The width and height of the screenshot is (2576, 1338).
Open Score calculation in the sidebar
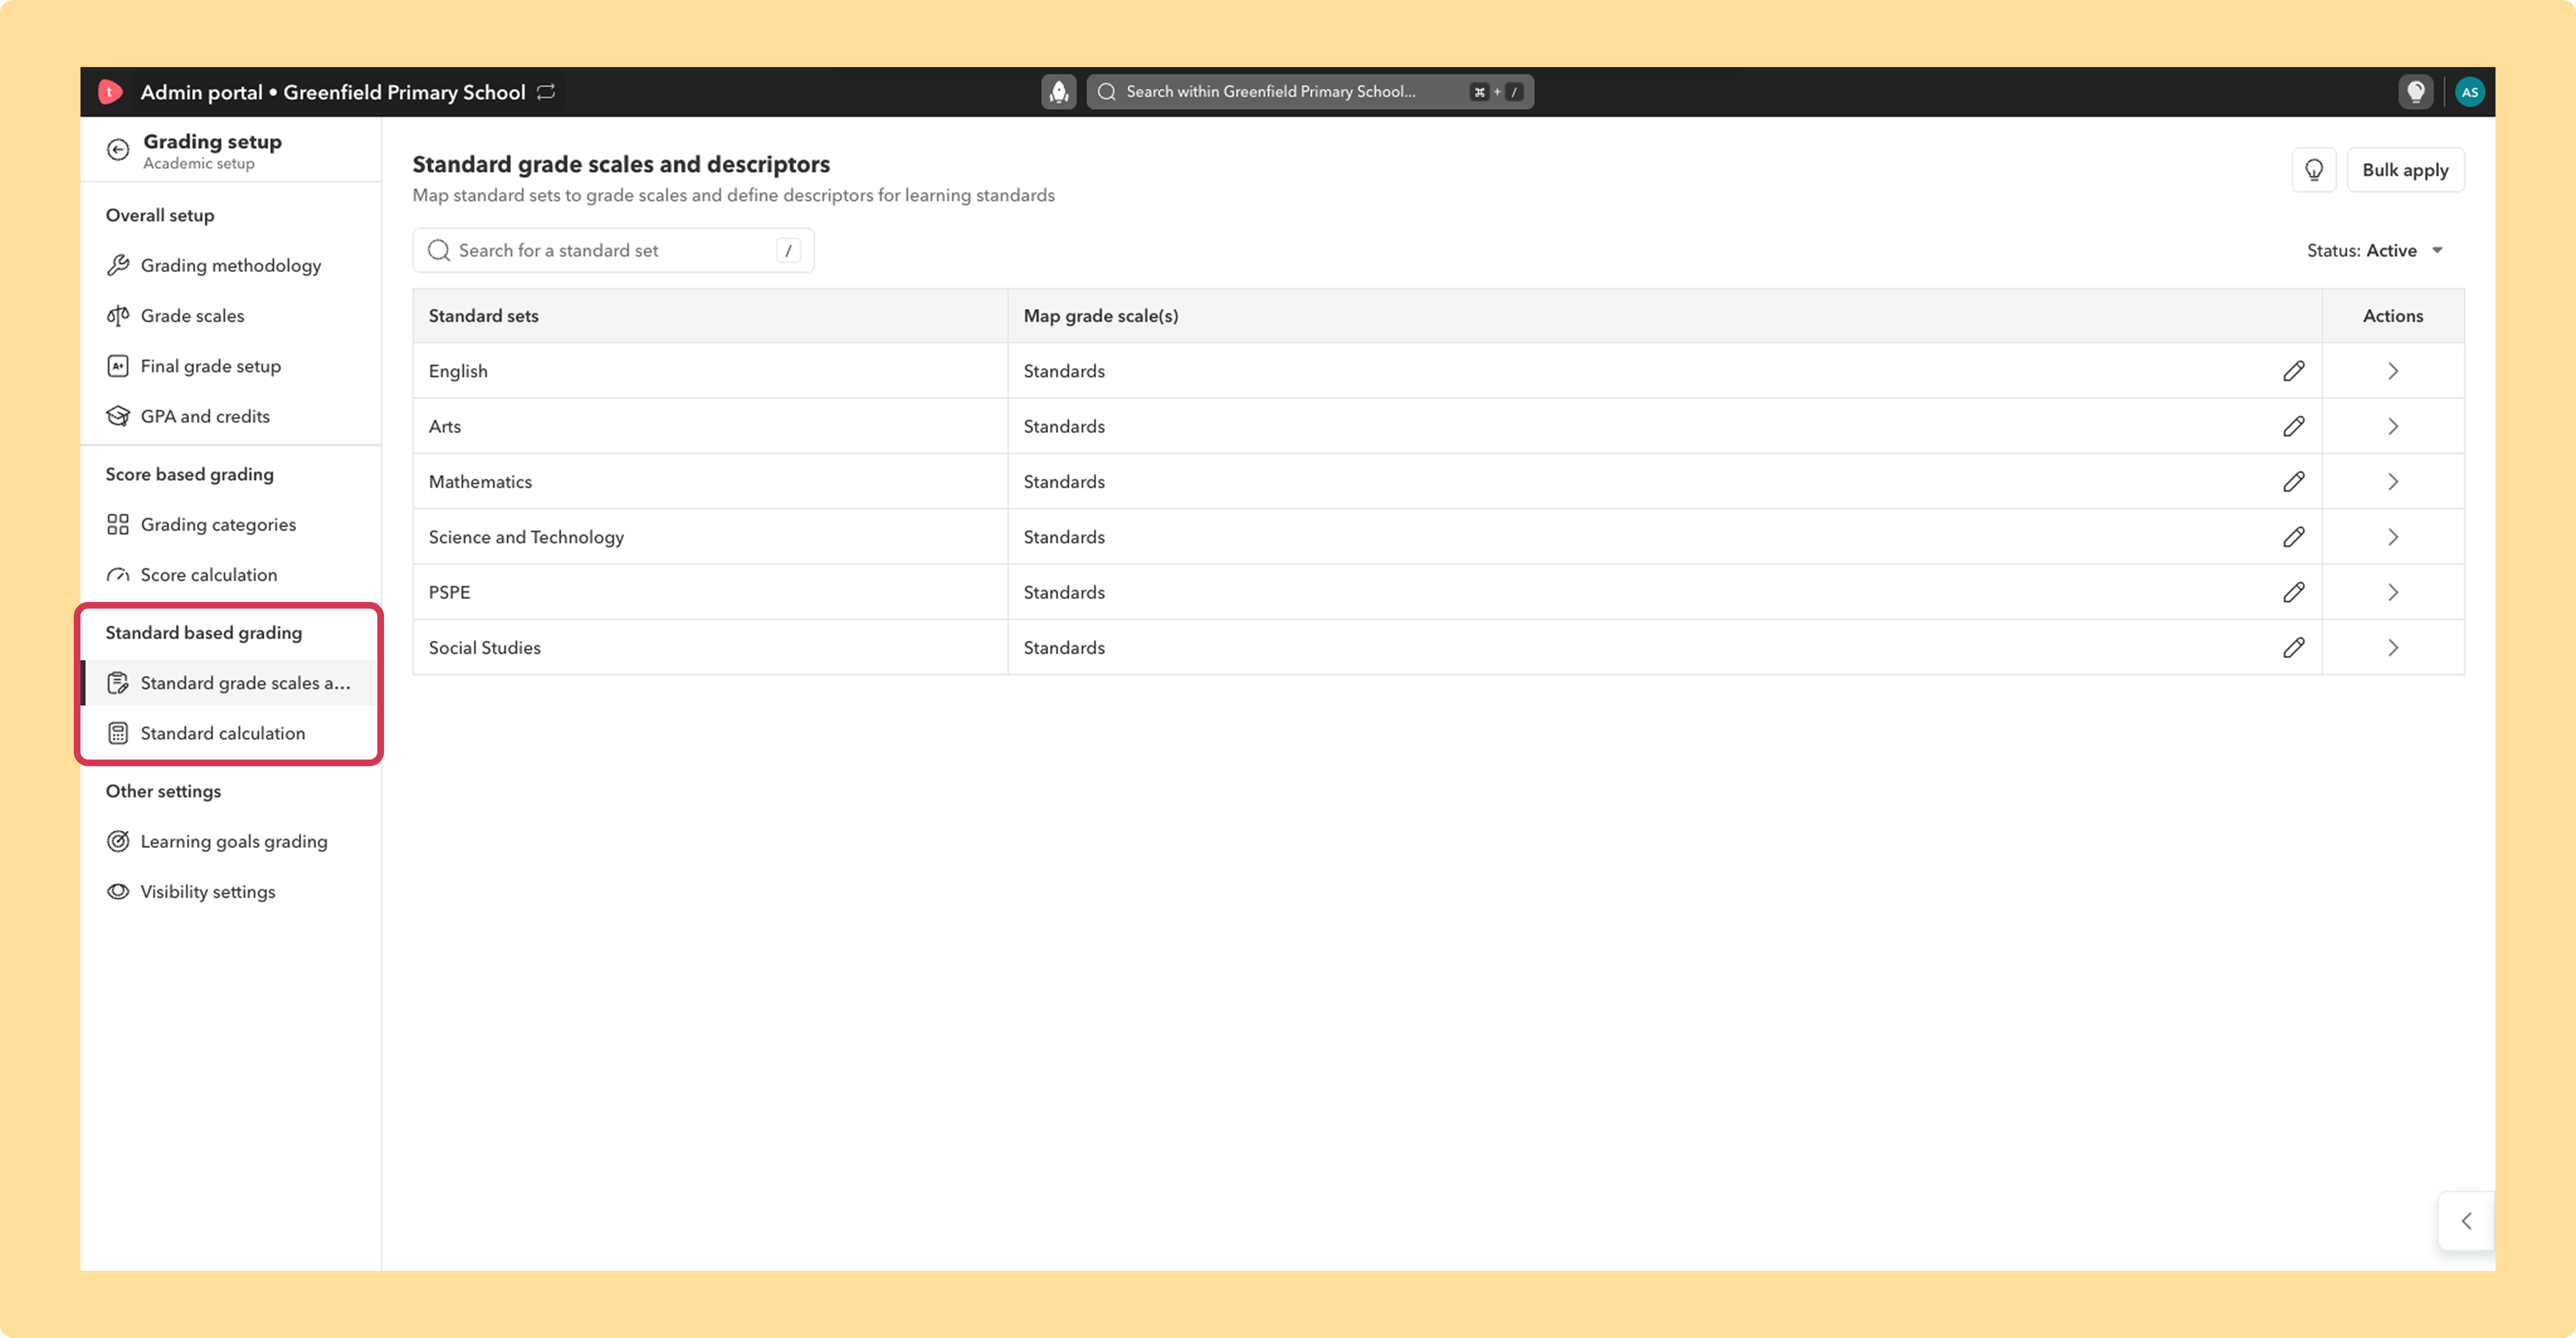pyautogui.click(x=230, y=575)
